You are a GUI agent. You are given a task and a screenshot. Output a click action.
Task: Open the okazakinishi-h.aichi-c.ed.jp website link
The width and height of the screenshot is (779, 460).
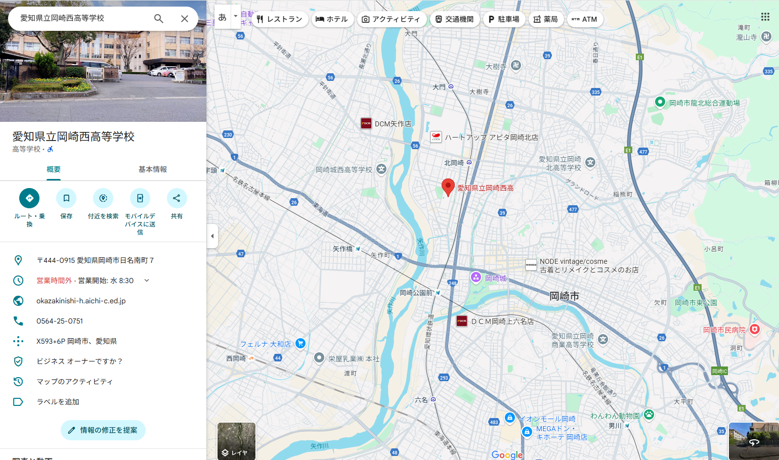[x=81, y=301]
